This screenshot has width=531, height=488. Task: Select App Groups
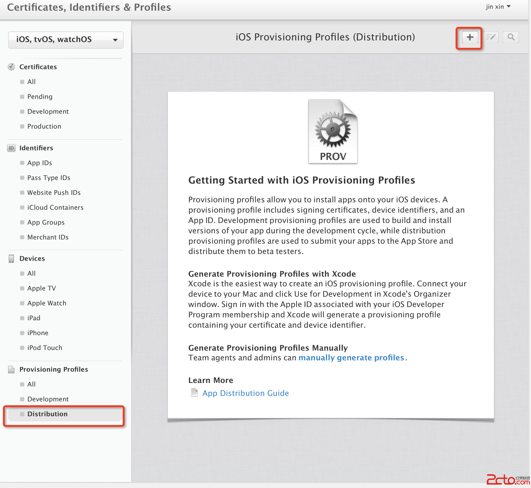(46, 222)
